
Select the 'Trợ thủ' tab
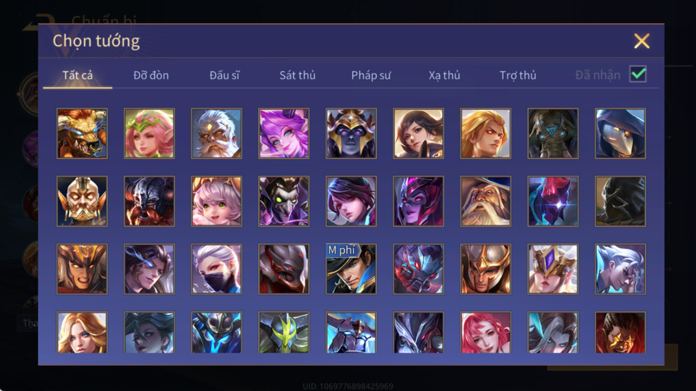tap(518, 75)
